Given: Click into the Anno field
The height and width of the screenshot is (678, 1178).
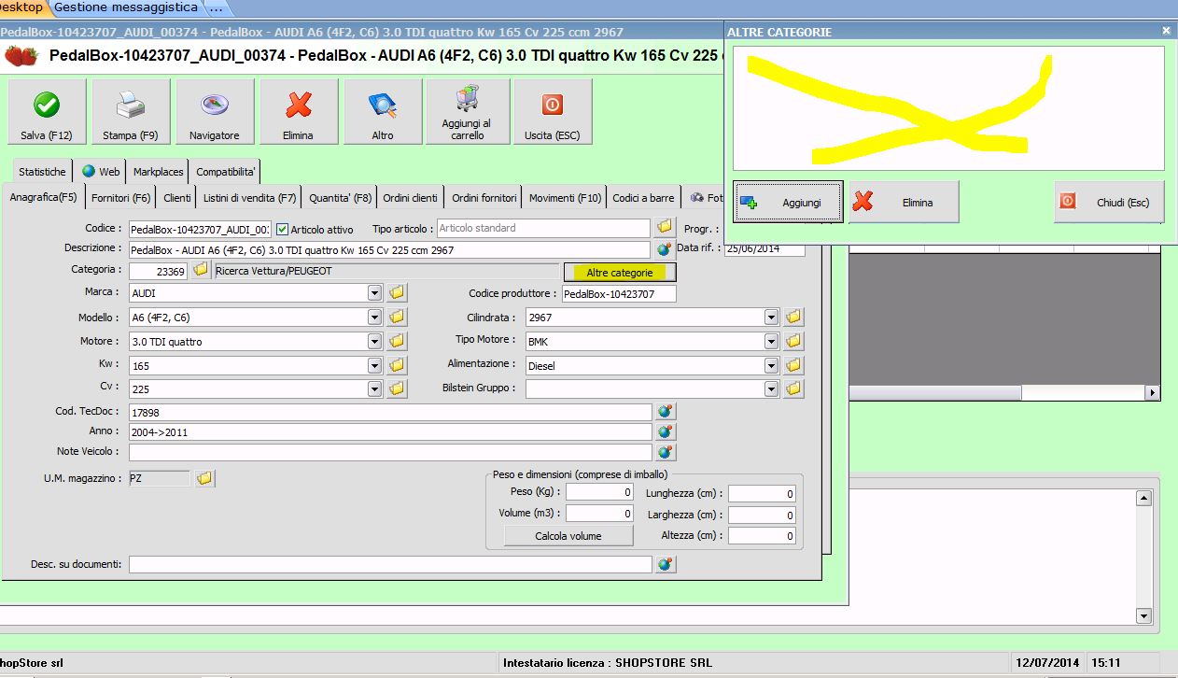Looking at the screenshot, I should [390, 431].
